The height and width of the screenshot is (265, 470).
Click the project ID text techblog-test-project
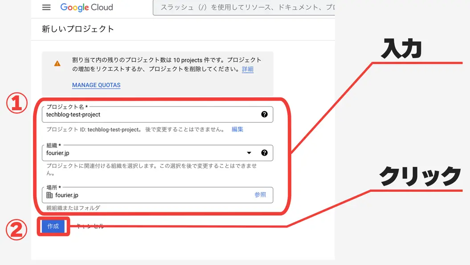coord(113,130)
